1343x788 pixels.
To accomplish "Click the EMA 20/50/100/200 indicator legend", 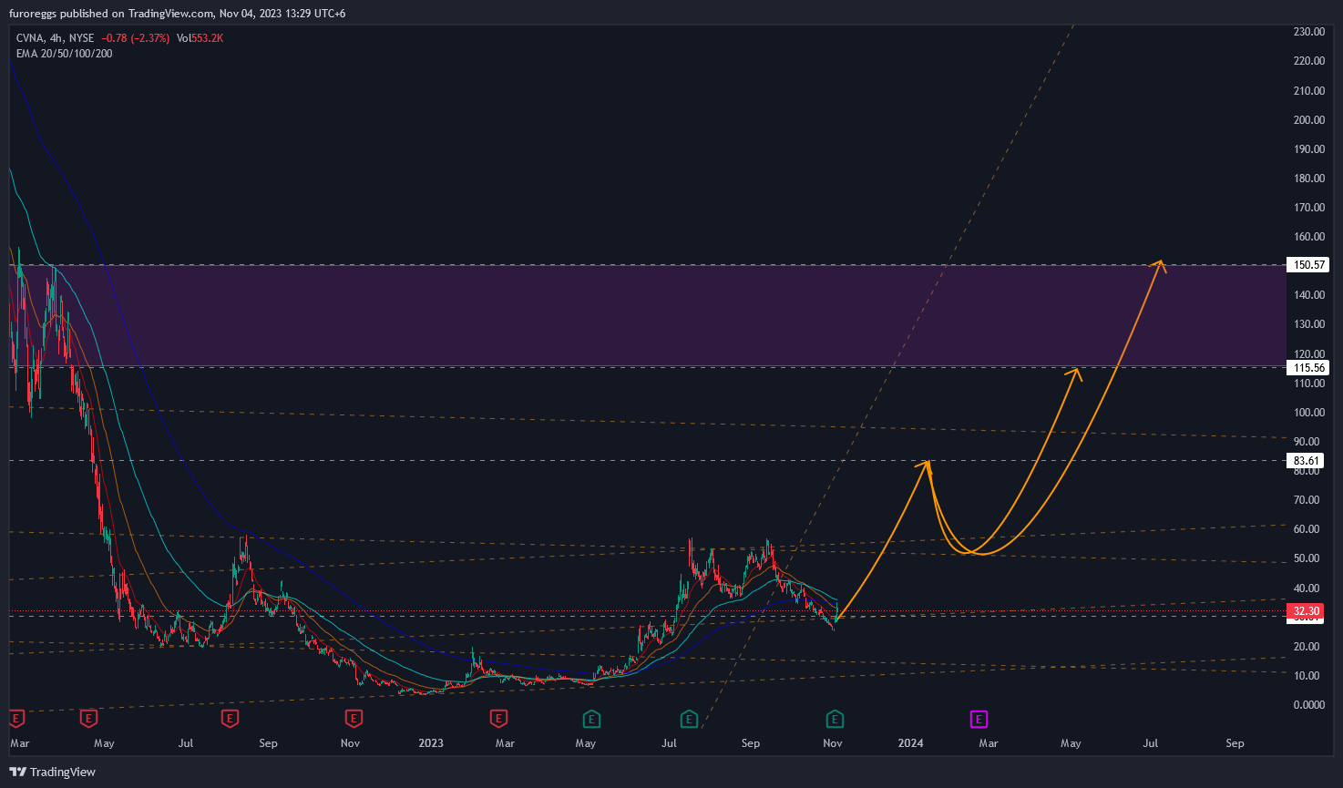I will (64, 54).
